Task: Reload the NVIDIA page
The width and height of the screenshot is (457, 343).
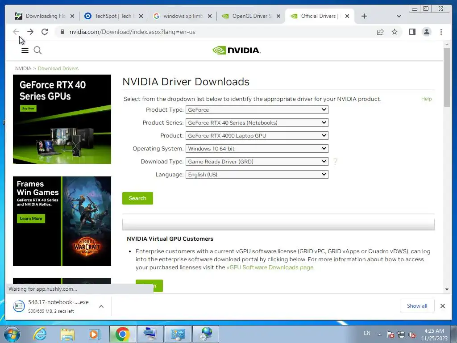Action: [x=45, y=32]
